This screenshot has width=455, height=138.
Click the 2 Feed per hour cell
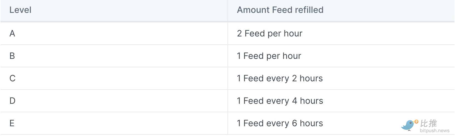coord(341,33)
